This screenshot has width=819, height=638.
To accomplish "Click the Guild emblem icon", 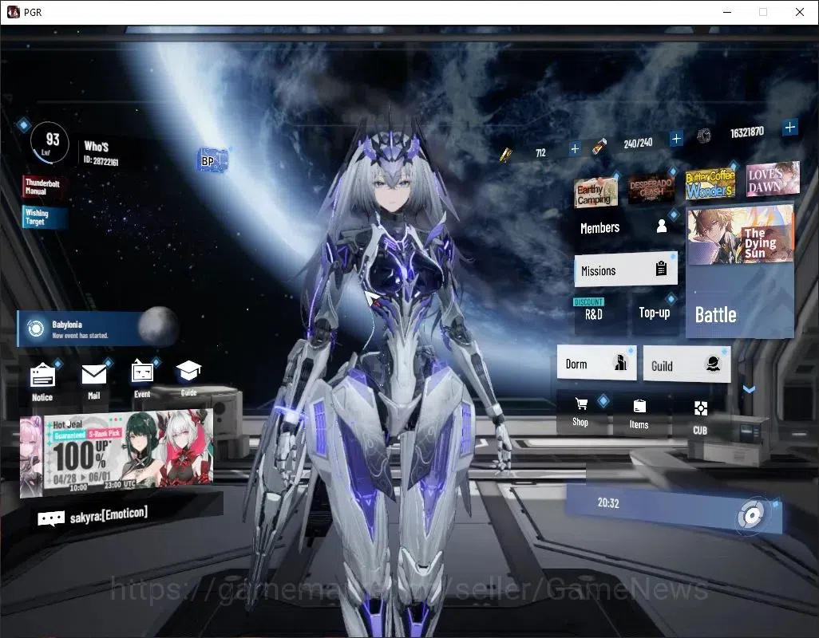I will point(713,363).
